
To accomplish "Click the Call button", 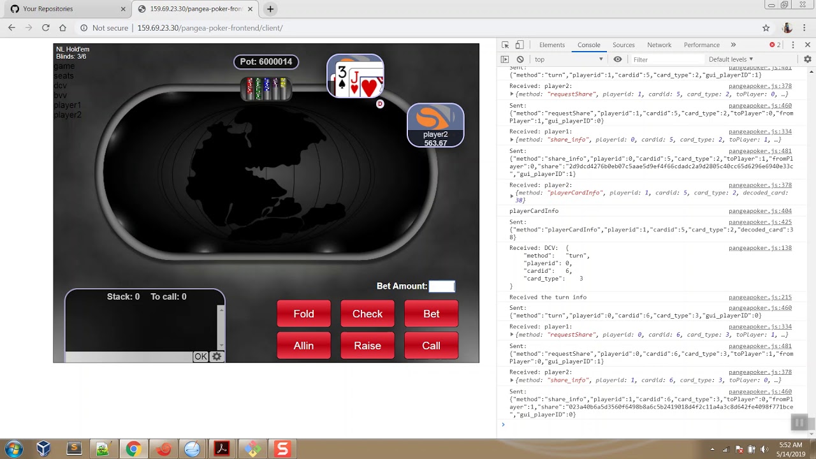I will pyautogui.click(x=431, y=346).
